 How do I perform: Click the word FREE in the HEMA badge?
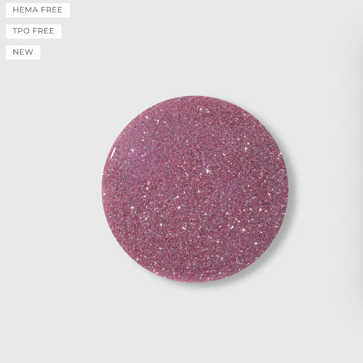52,10
